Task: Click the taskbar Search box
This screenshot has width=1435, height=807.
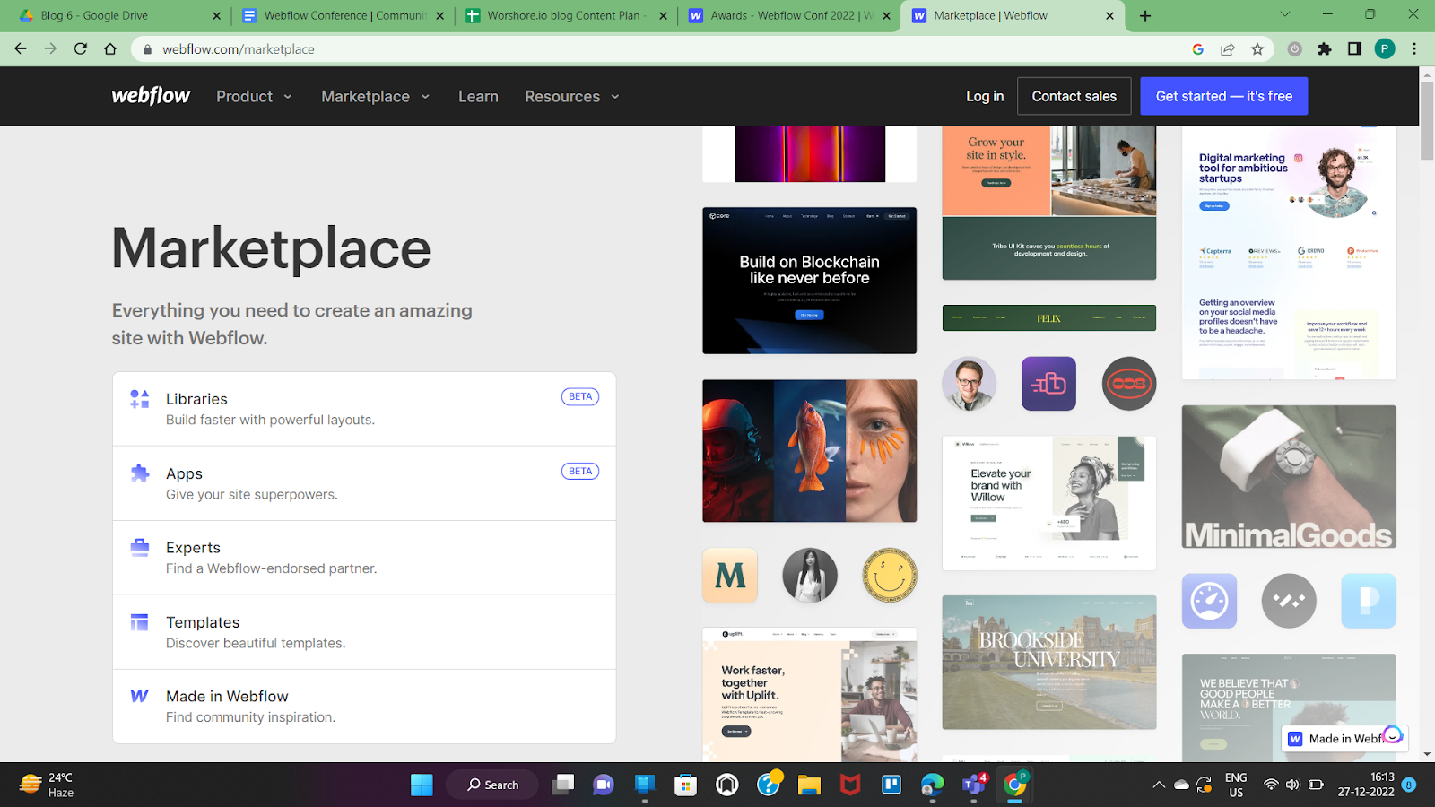Action: (x=492, y=785)
